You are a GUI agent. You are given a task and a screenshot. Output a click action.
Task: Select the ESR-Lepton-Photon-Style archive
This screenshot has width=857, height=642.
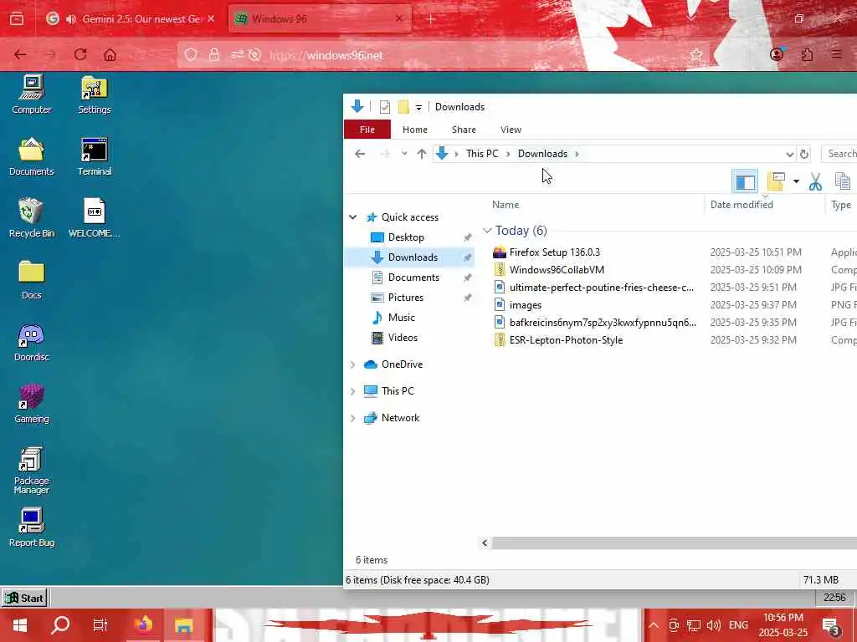point(566,340)
